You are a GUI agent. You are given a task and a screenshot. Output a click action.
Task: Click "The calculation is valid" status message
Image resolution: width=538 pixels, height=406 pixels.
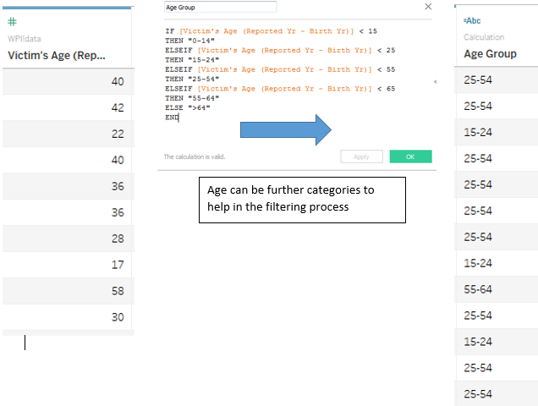195,156
